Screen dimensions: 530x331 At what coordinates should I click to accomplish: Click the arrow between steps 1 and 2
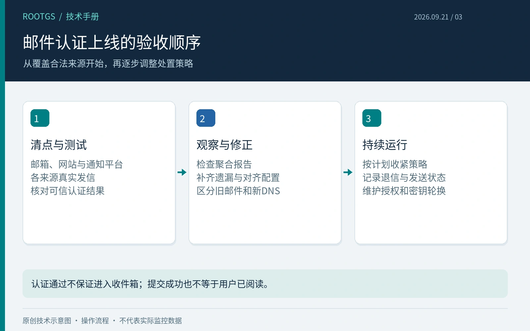pyautogui.click(x=182, y=172)
